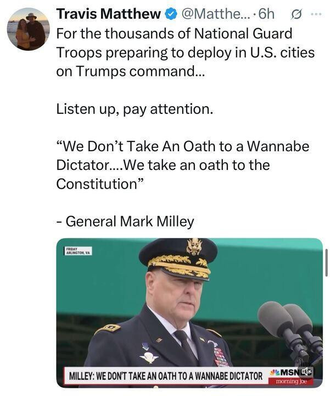Click the microphones in the video frame
This screenshot has height=396, width=330.
pos(290,327)
